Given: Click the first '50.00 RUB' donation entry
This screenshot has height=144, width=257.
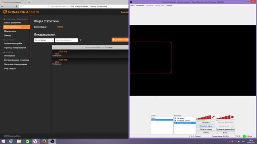Looking at the screenshot, I should (x=63, y=52).
